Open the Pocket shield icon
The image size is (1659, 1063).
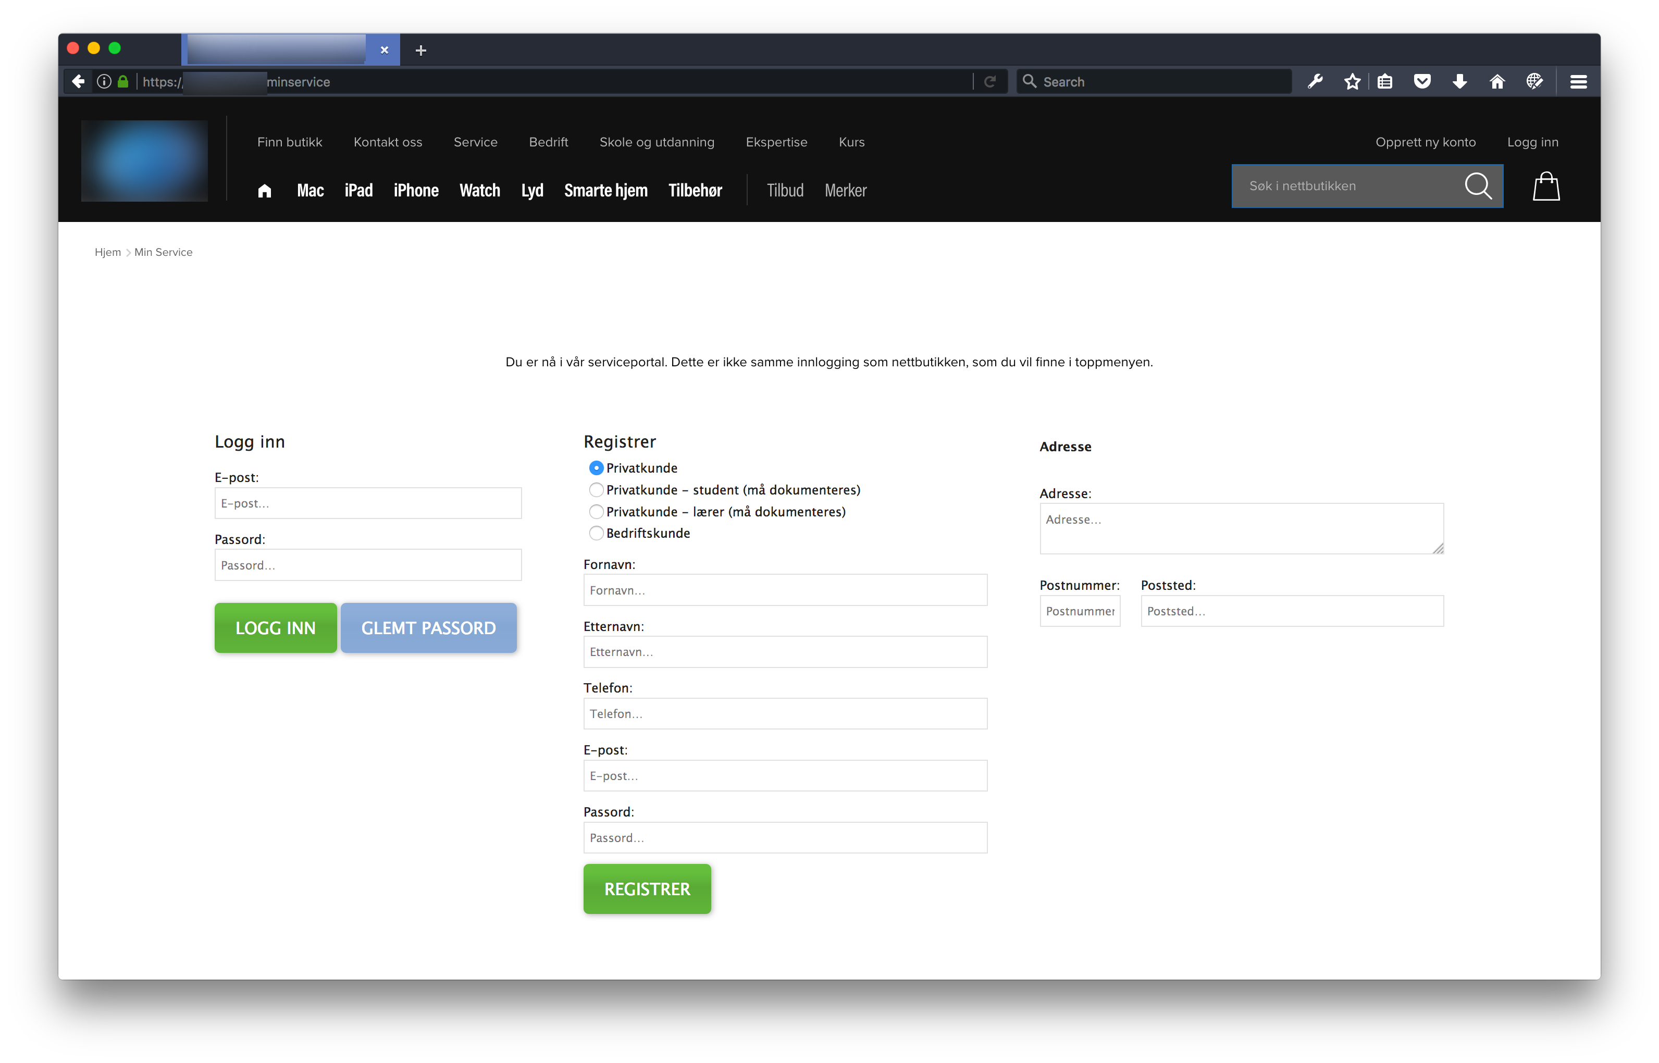coord(1421,81)
